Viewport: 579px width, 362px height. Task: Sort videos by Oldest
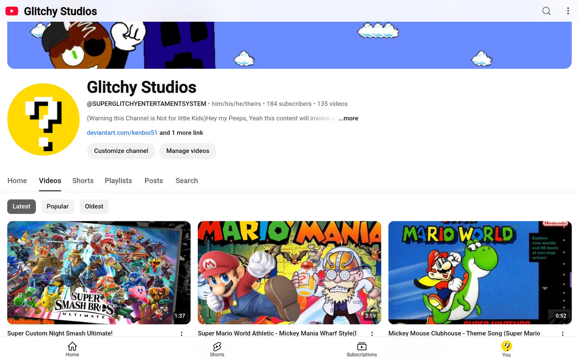94,206
